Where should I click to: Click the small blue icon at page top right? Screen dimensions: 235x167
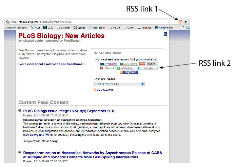point(165,34)
